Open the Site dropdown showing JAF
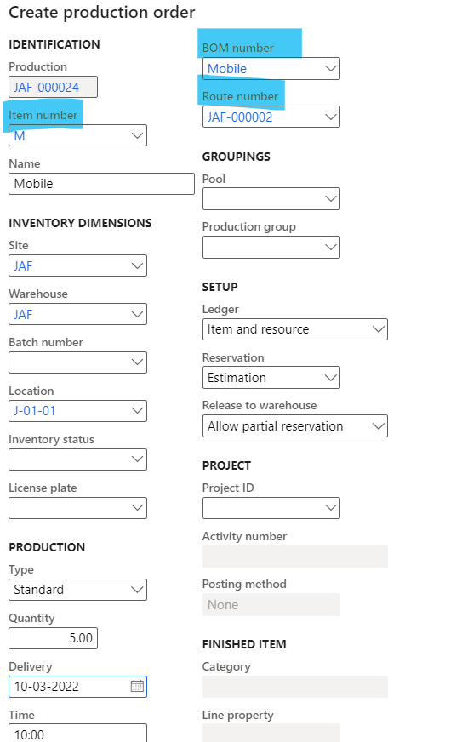Screen dimensions: 462x742 (77, 266)
